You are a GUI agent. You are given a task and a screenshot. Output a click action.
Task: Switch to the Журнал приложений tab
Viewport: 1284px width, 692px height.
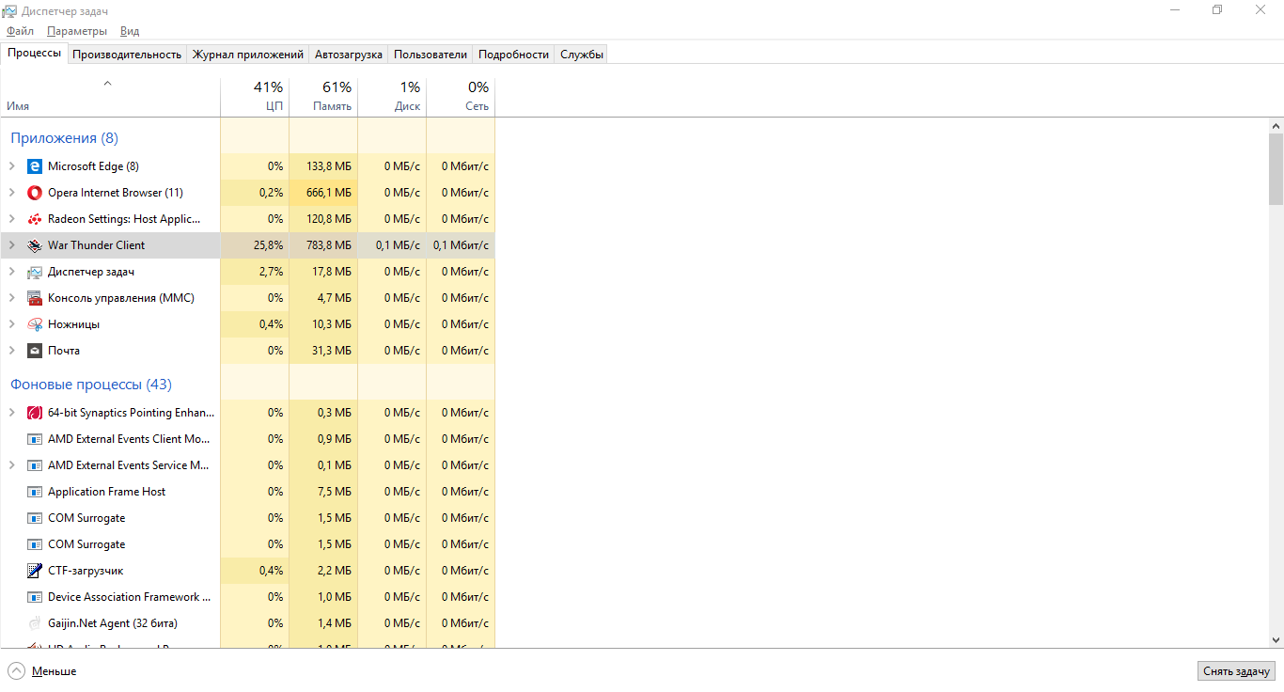(248, 55)
